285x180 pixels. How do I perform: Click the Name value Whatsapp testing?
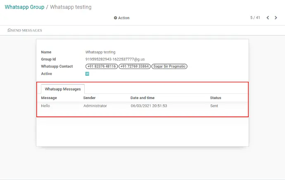pos(100,52)
